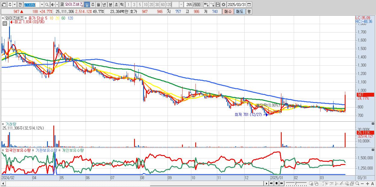The image size is (376, 187).
Task: Open the calendar date picker icon
Action: (x=249, y=5)
